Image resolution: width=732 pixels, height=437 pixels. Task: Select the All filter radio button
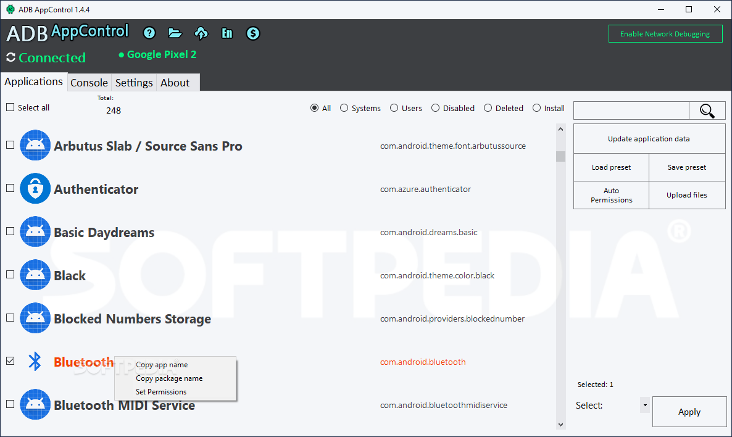[x=314, y=108]
